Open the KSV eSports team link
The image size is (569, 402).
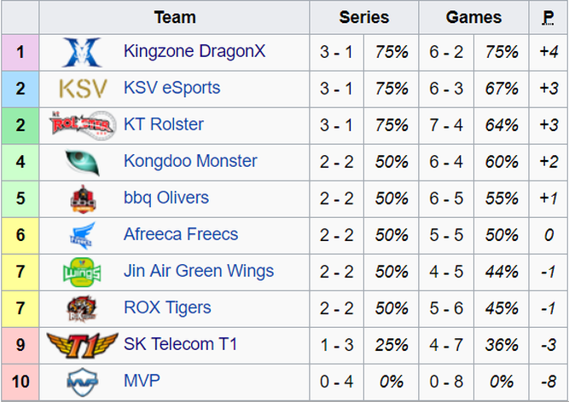[x=172, y=88]
